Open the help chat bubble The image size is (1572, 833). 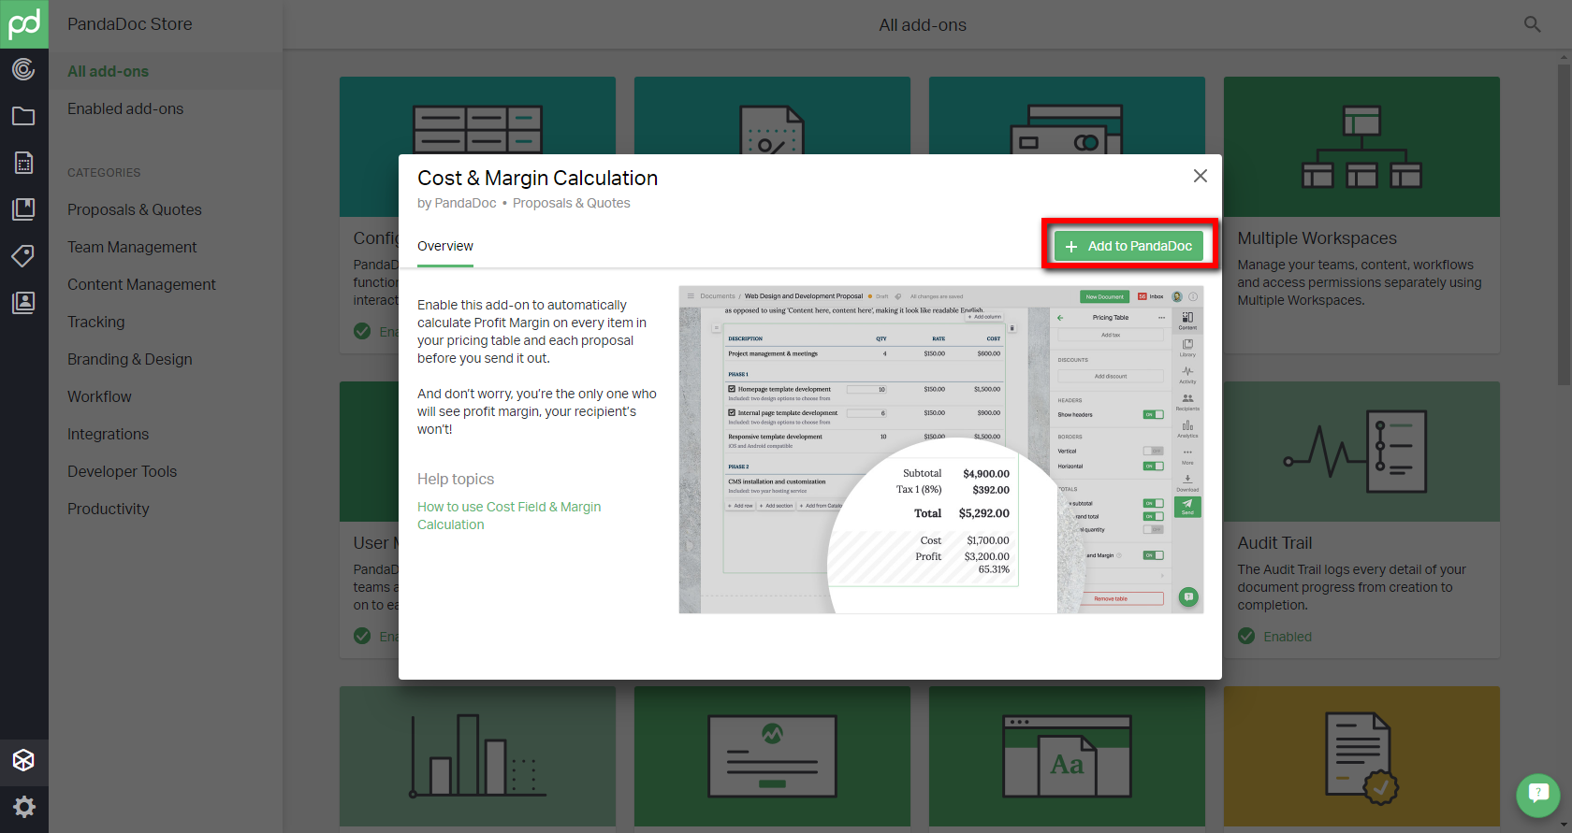pos(1538,796)
